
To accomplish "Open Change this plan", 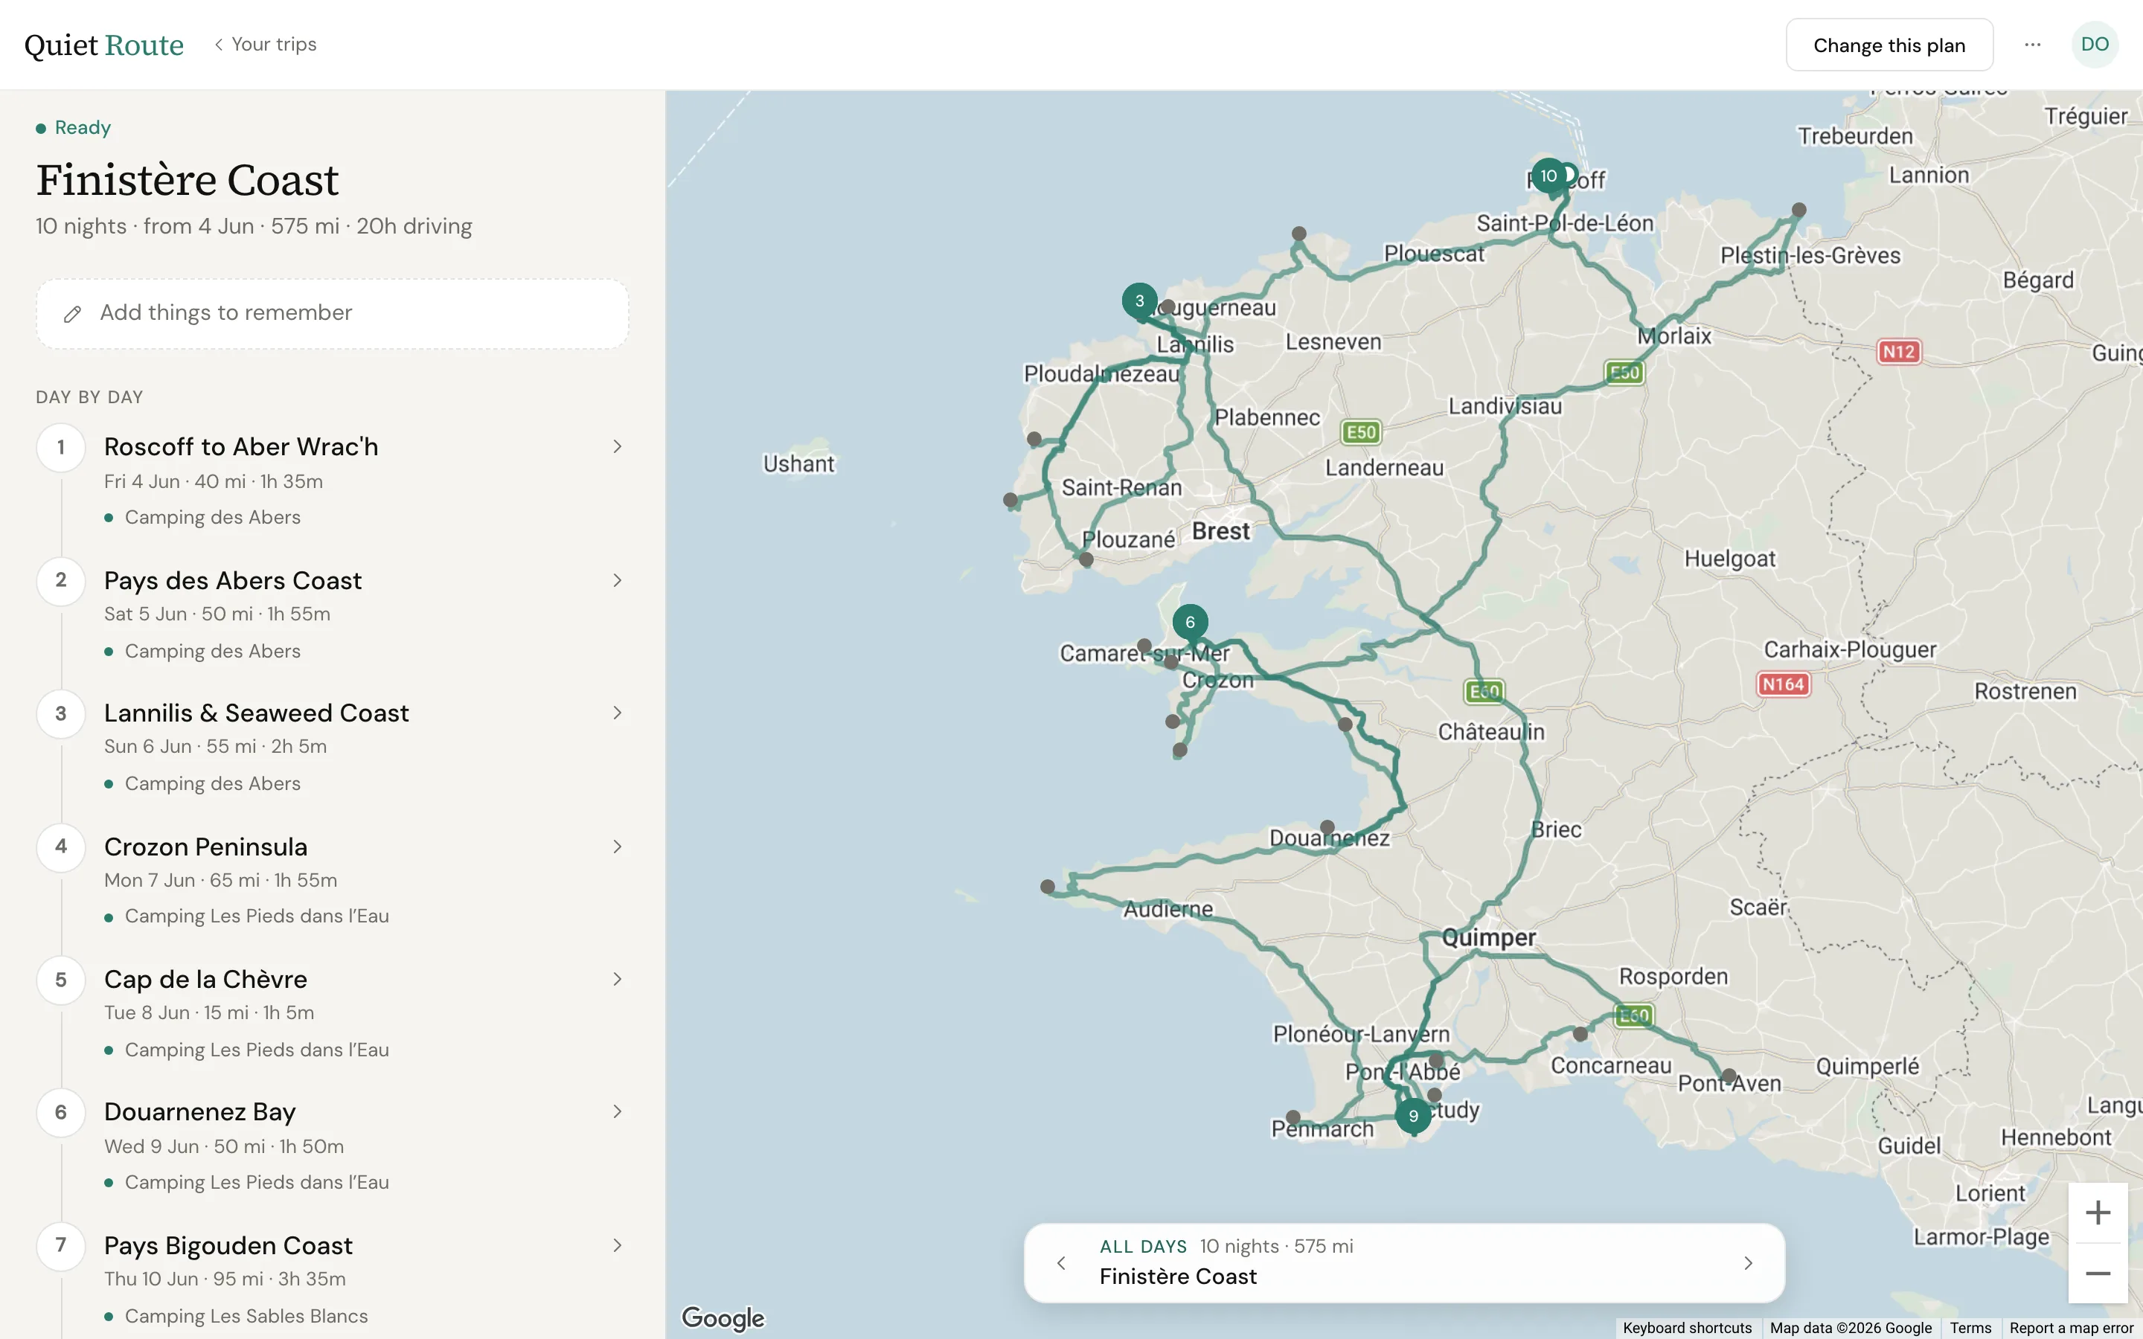I will (x=1889, y=45).
